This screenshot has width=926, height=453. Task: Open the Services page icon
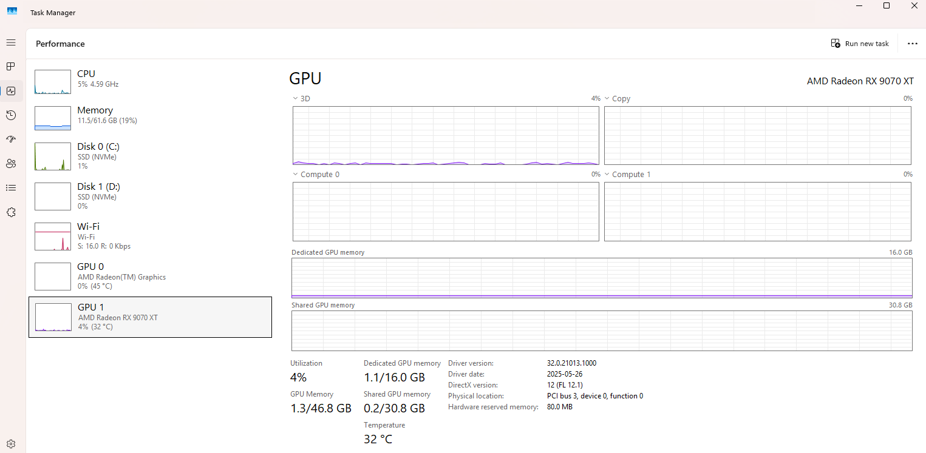[x=11, y=212]
